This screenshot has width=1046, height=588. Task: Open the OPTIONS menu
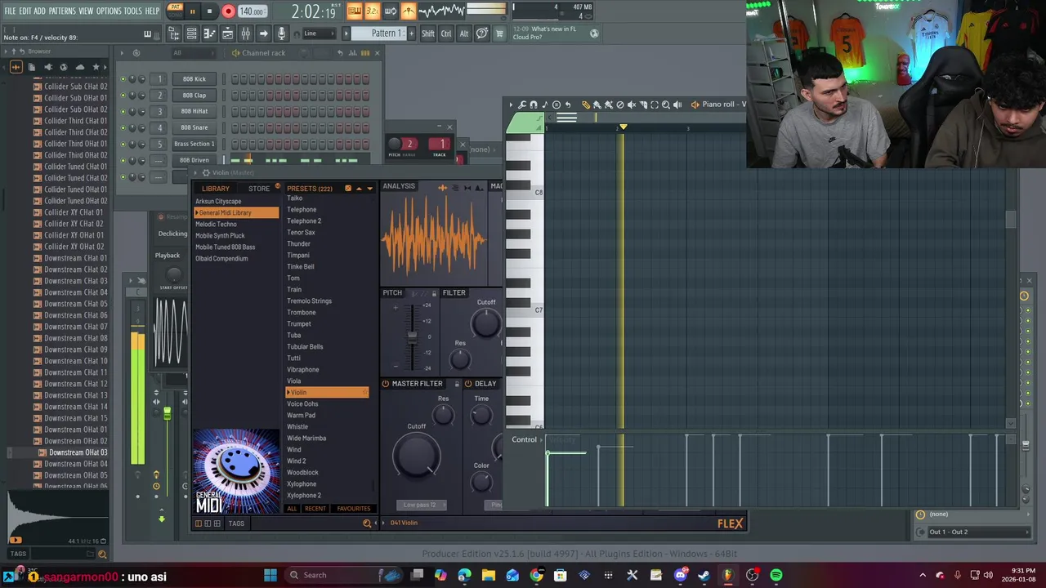point(109,11)
